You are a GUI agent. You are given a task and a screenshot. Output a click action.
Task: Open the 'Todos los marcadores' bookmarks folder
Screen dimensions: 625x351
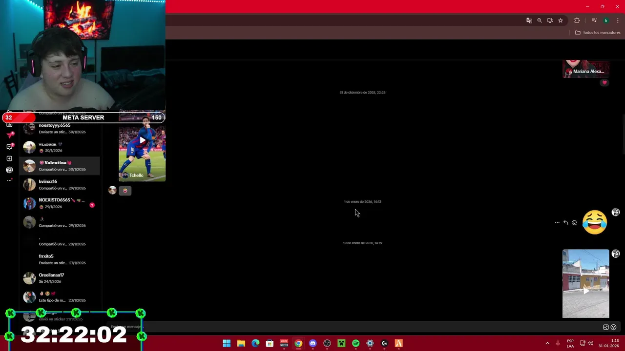point(598,33)
